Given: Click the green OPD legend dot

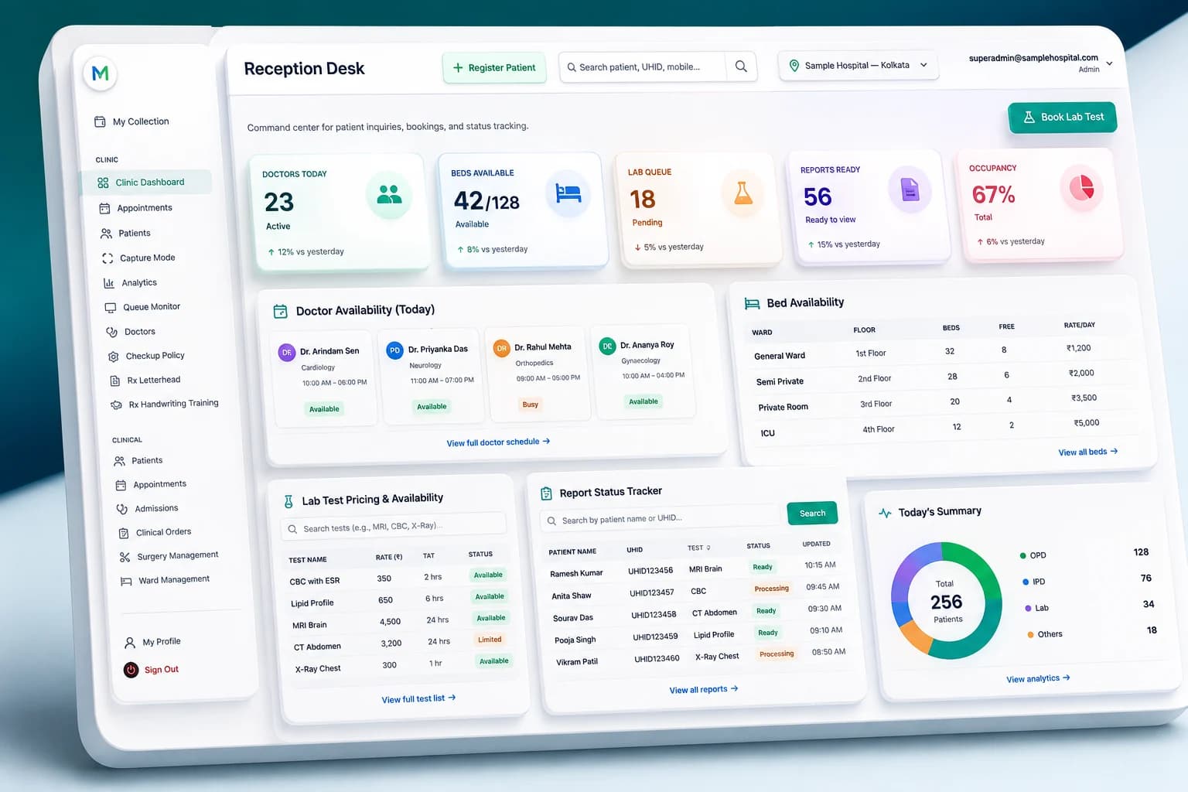Looking at the screenshot, I should (x=1022, y=556).
